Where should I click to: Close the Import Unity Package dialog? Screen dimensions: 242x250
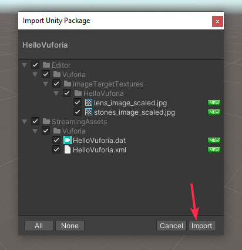tap(217, 21)
